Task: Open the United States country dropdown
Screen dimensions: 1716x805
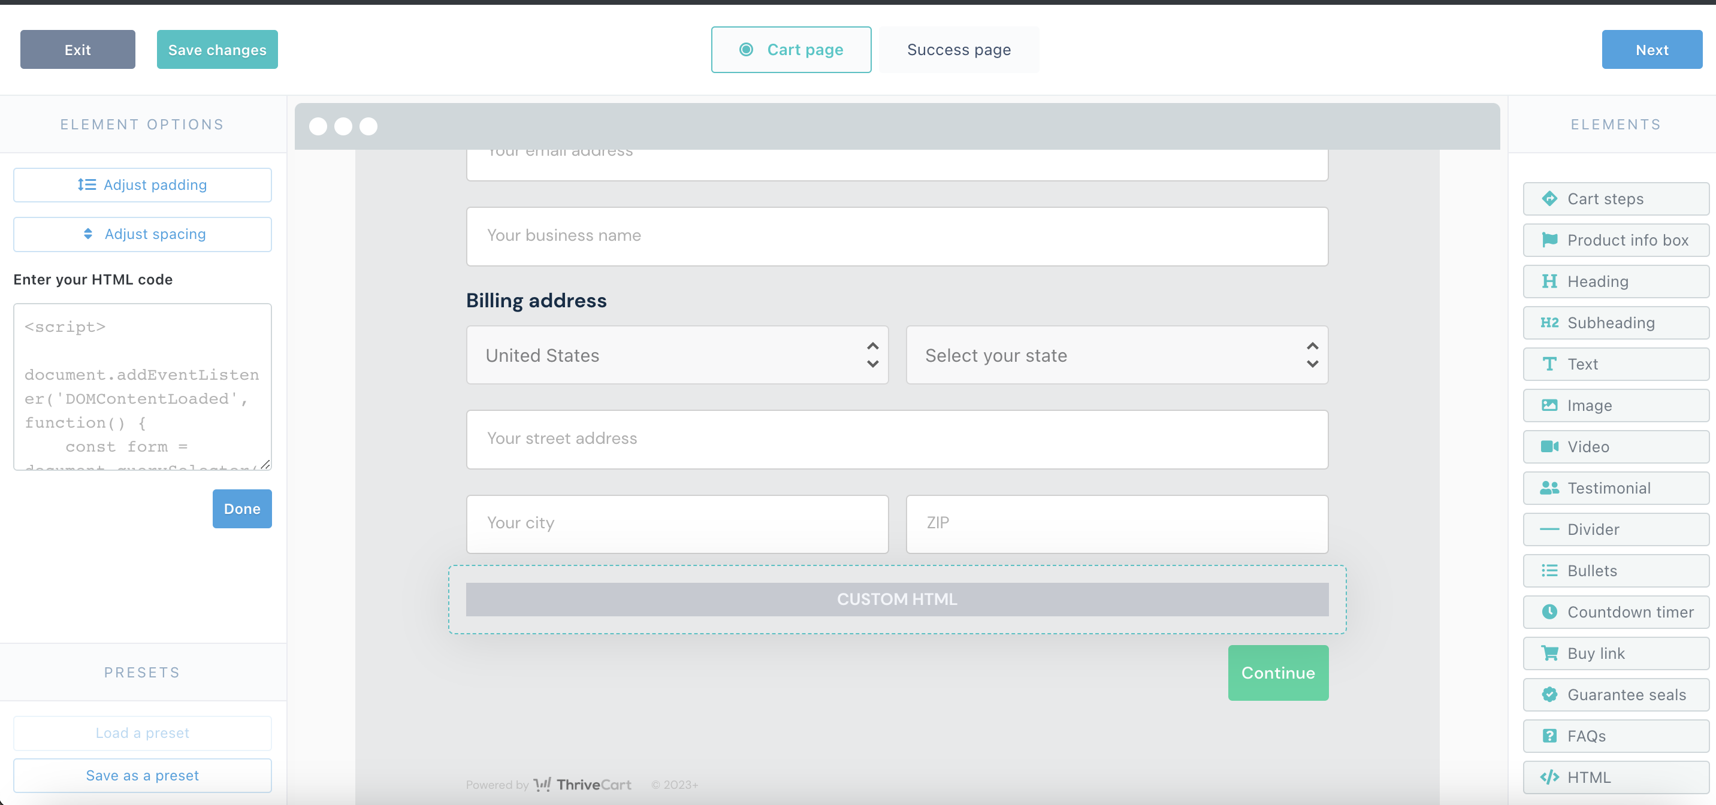Action: pos(677,355)
